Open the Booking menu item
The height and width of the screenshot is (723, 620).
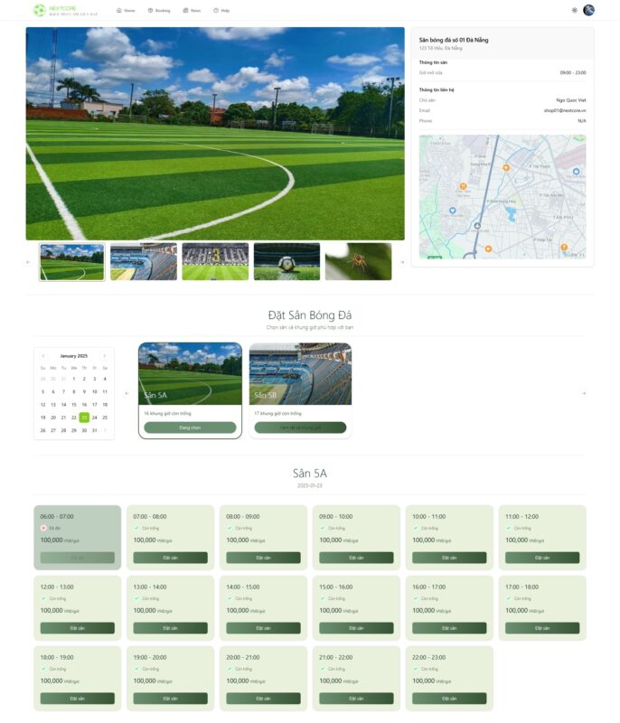159,10
